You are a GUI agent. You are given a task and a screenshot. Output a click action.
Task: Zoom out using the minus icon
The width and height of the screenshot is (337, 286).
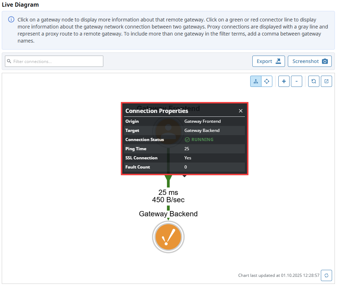pos(297,81)
